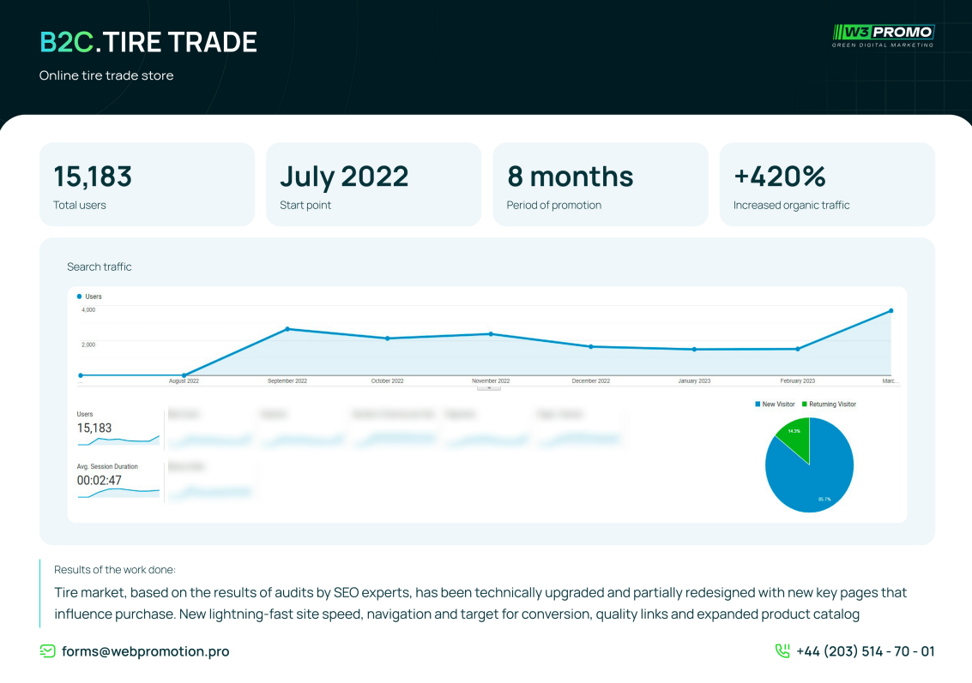This screenshot has width=972, height=683.
Task: Click the Returning Visitor legend square
Action: point(804,404)
